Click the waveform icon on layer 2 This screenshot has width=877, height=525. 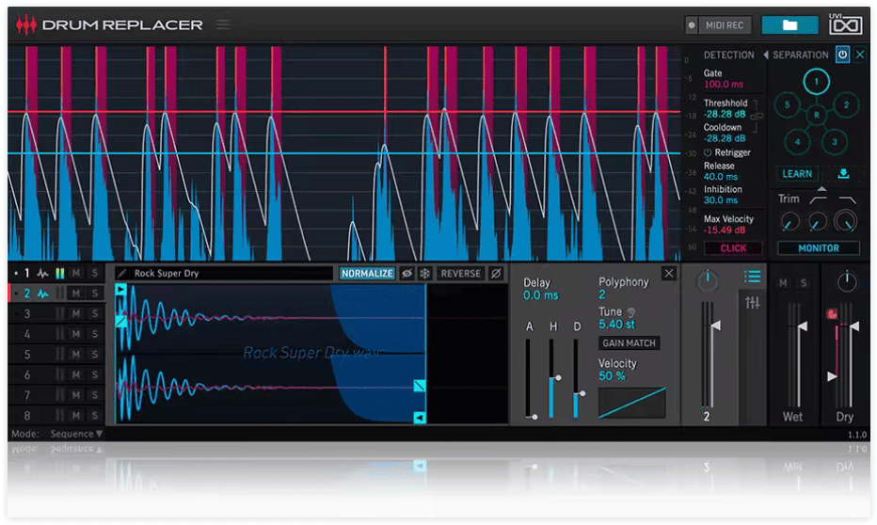tap(43, 294)
